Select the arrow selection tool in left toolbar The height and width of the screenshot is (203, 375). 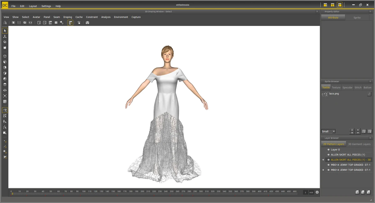pyautogui.click(x=5, y=31)
